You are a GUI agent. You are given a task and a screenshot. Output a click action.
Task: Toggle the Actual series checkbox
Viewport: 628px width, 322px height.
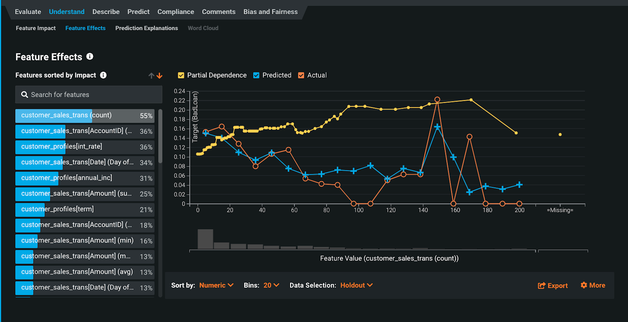(x=301, y=75)
